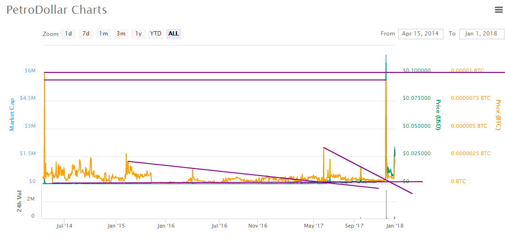This screenshot has height=238, width=505.
Task: Click the $1.5M market cap label
Action: (28, 154)
